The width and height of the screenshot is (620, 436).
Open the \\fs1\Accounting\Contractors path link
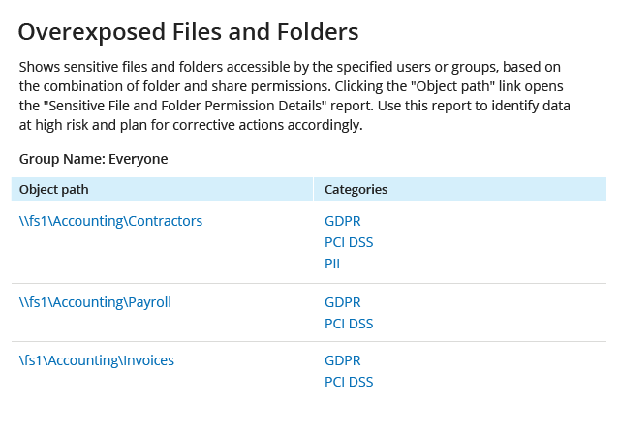click(110, 221)
